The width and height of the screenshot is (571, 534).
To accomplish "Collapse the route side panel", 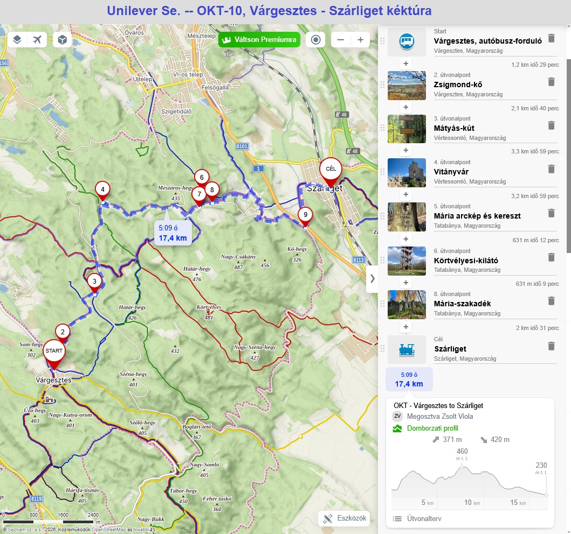I will click(x=372, y=278).
